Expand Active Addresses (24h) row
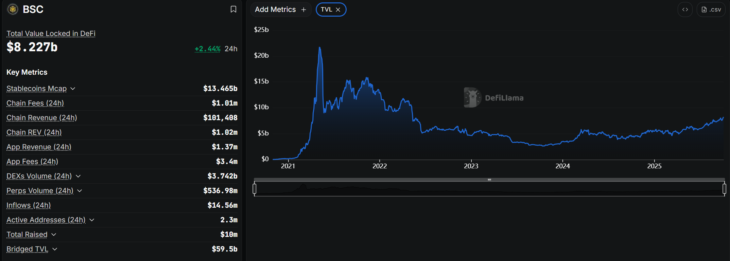 (92, 220)
